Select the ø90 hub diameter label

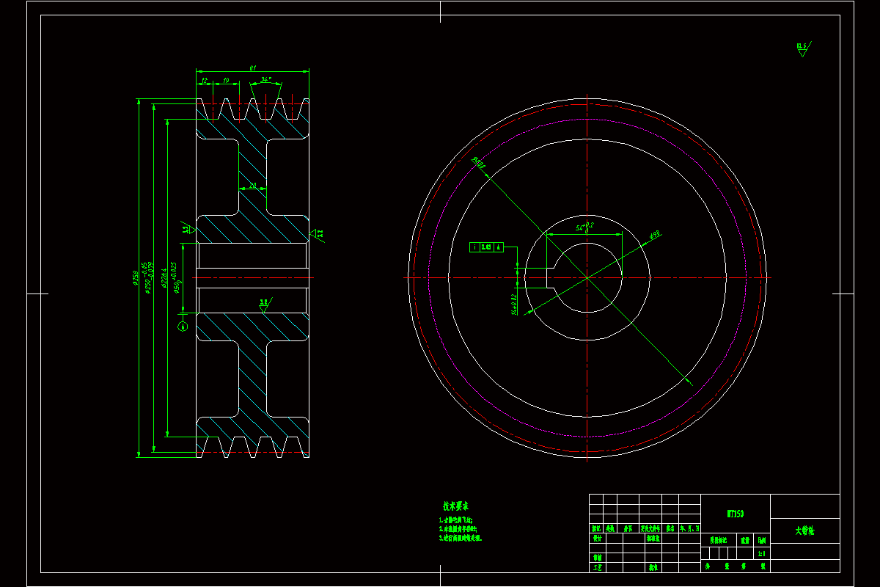655,235
